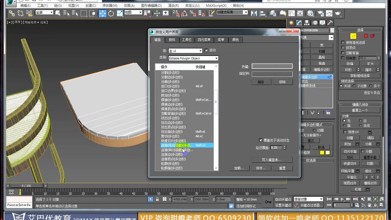Open the 自定义(U) menu
391x220 pixels.
click(x=193, y=5)
